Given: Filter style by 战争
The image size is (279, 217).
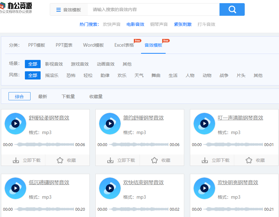Looking at the screenshot, I should pos(224,75).
